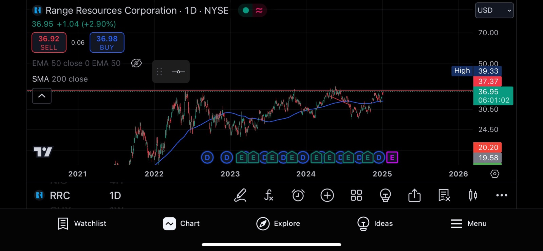543x251 pixels.
Task: Open RRC symbol search in bottom toolbar
Action: pos(60,196)
